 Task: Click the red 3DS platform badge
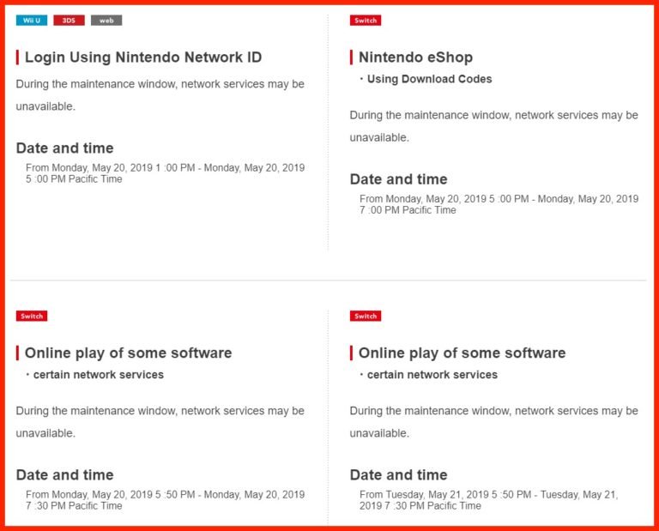[69, 20]
